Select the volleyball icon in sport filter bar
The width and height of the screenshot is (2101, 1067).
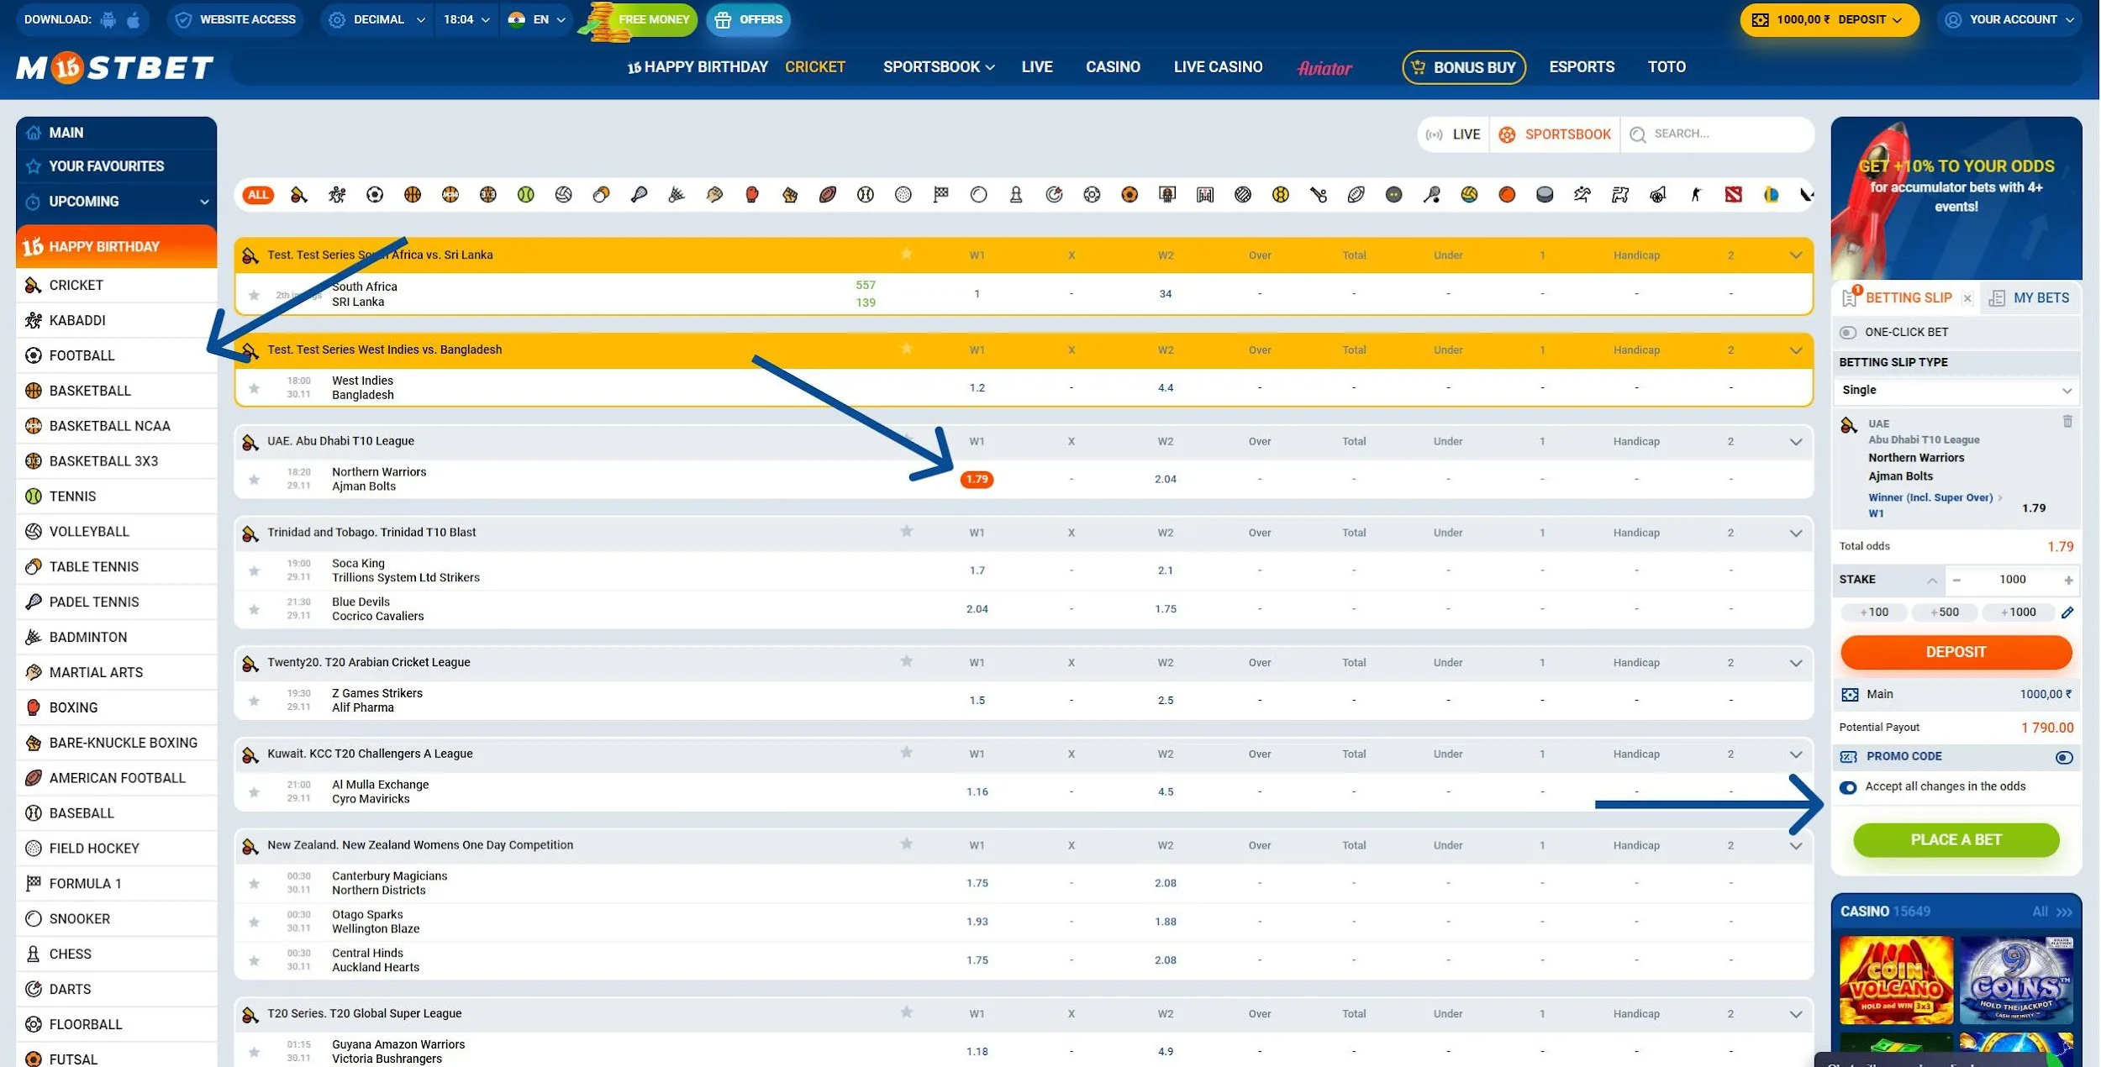[564, 195]
